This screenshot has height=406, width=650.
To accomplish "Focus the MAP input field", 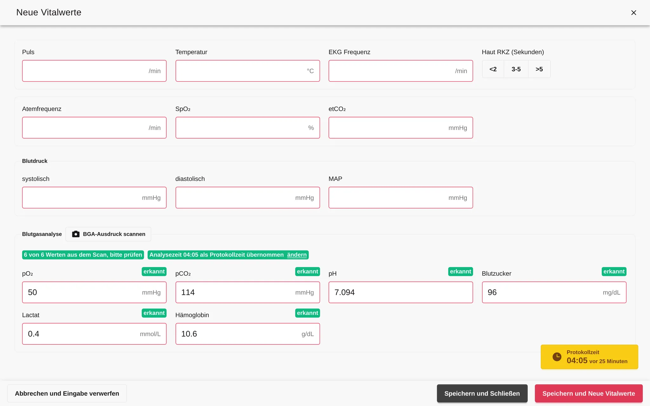I will click(401, 198).
